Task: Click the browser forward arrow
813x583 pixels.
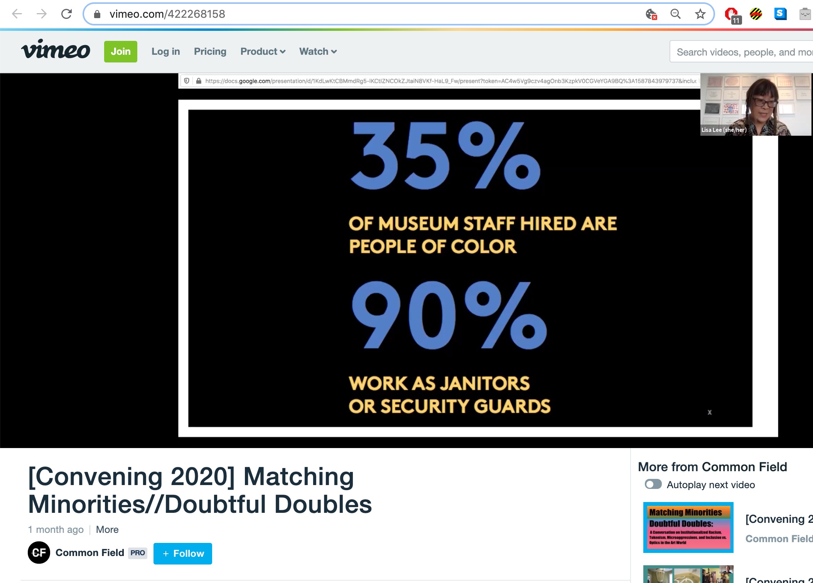Action: [x=42, y=14]
